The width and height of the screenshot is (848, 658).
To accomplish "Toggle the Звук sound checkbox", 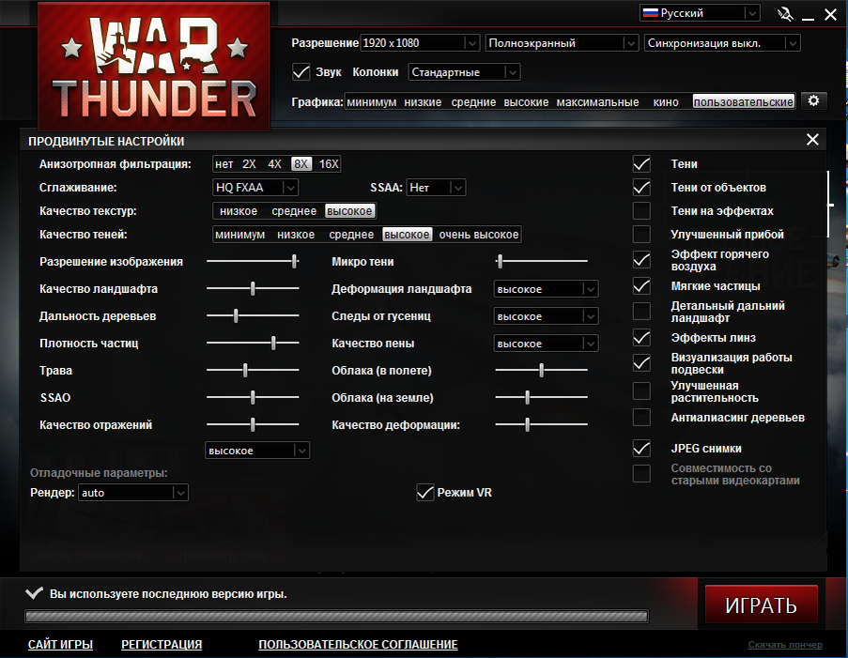I will click(301, 72).
